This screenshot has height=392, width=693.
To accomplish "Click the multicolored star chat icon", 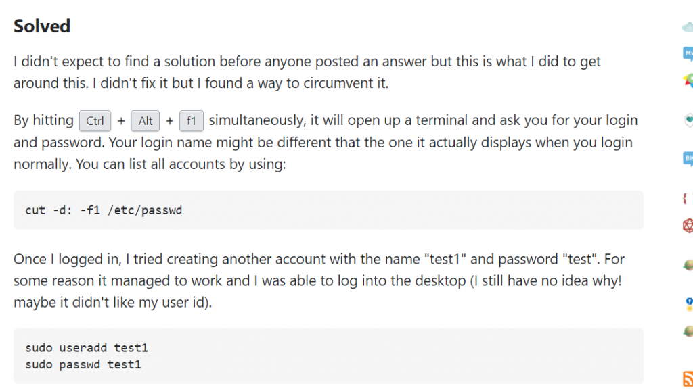I will pos(688,80).
